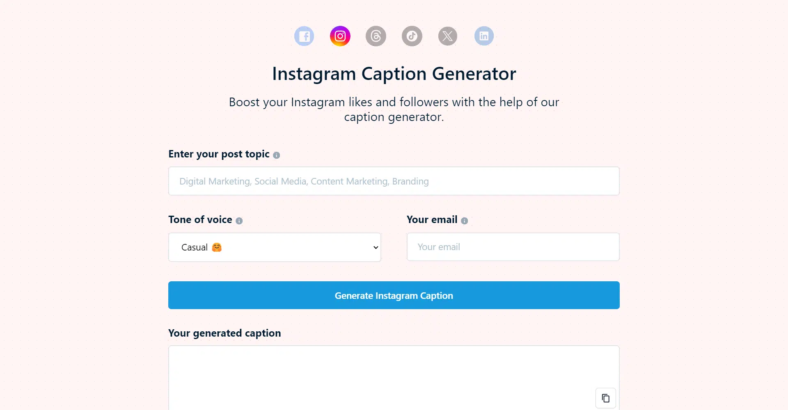Open the Tone of voice dropdown

click(275, 247)
